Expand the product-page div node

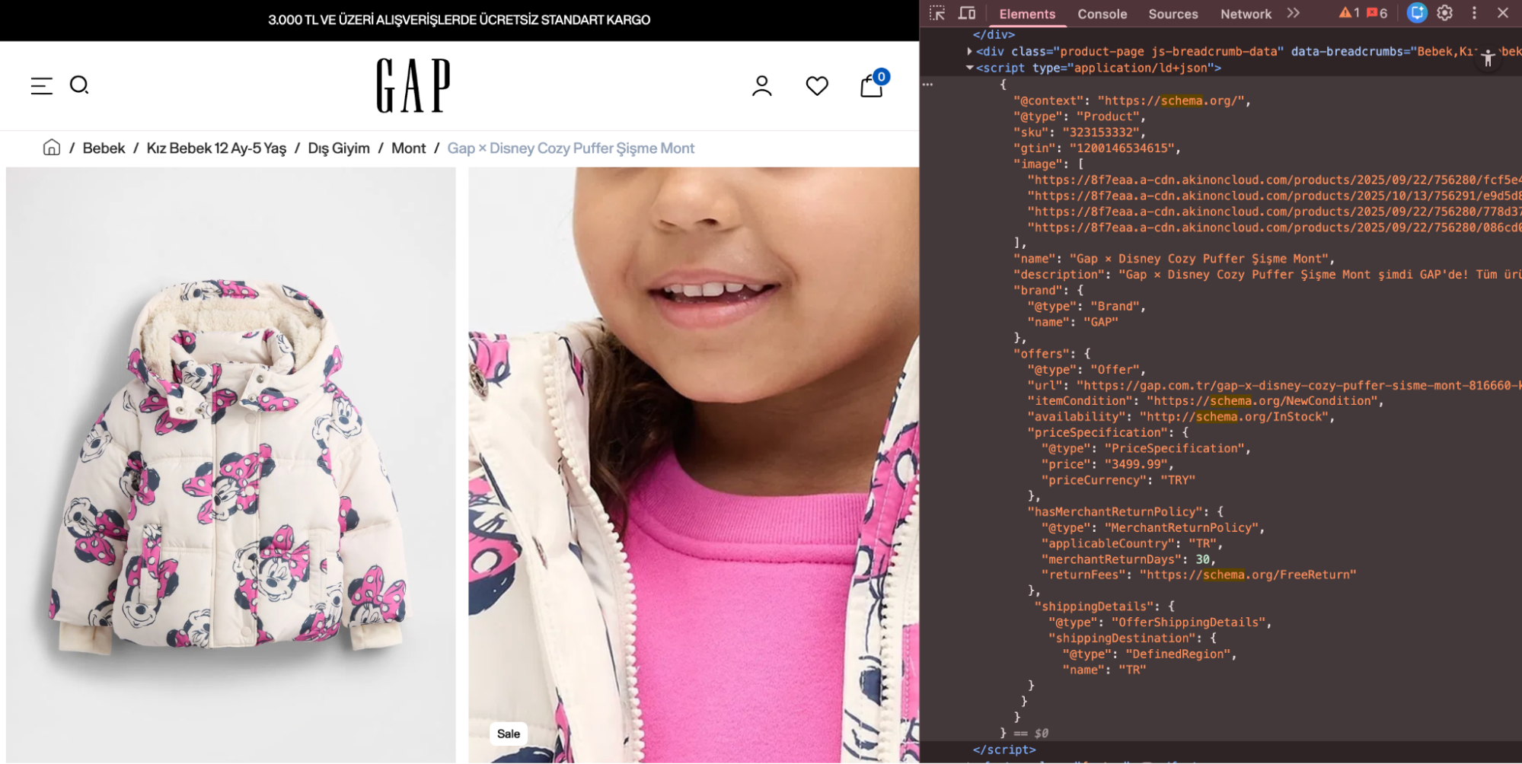(969, 52)
